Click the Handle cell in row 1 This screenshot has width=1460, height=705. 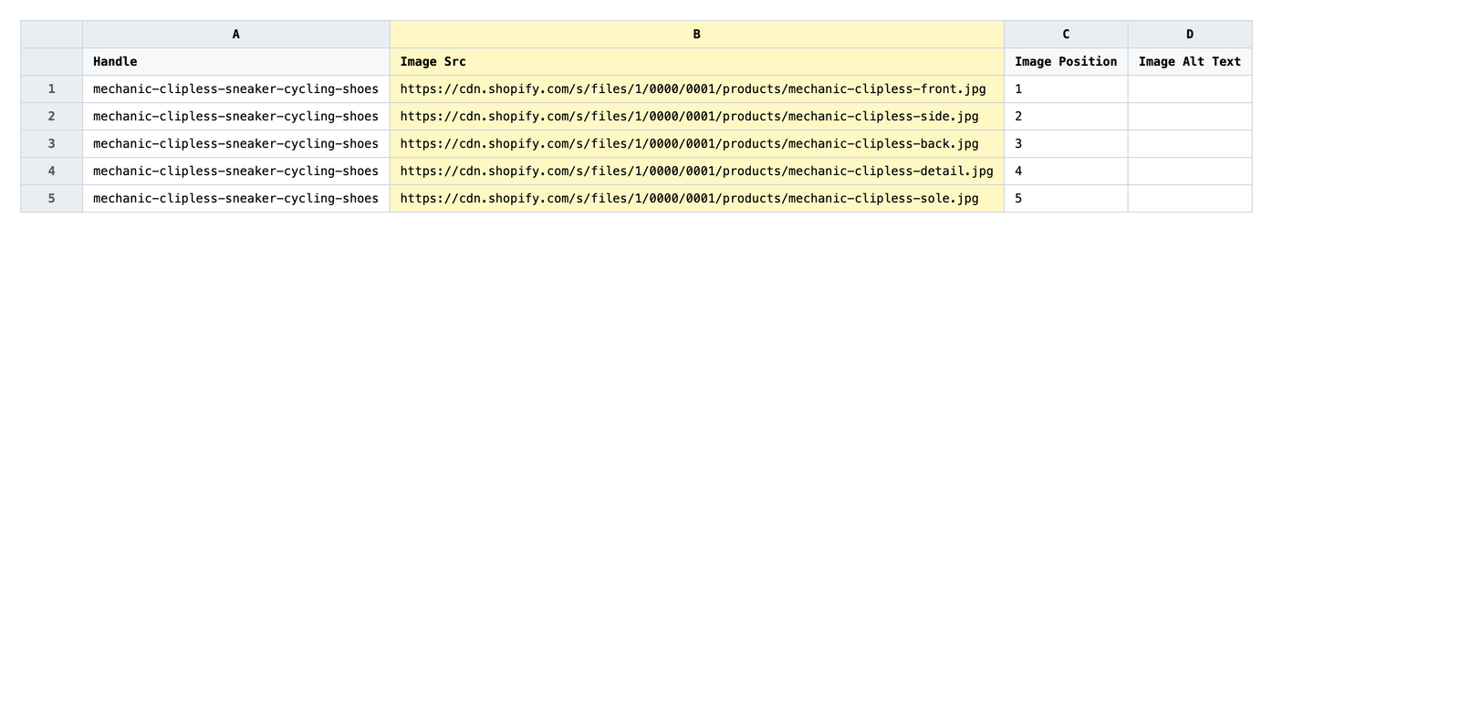[235, 89]
